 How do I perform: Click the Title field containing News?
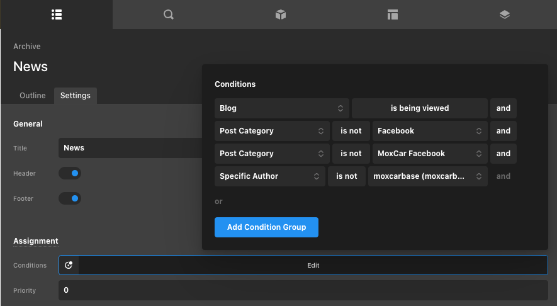130,148
